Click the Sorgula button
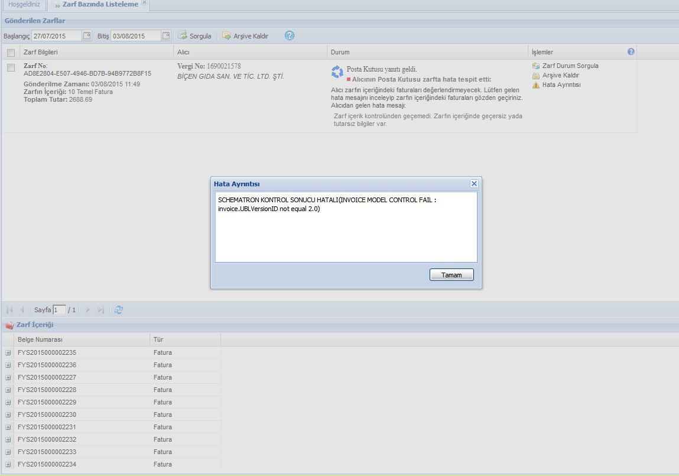 pyautogui.click(x=195, y=36)
